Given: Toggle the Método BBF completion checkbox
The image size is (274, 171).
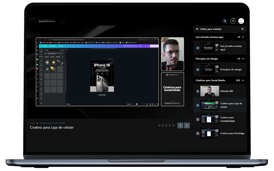Looking at the screenshot, I should tap(198, 91).
